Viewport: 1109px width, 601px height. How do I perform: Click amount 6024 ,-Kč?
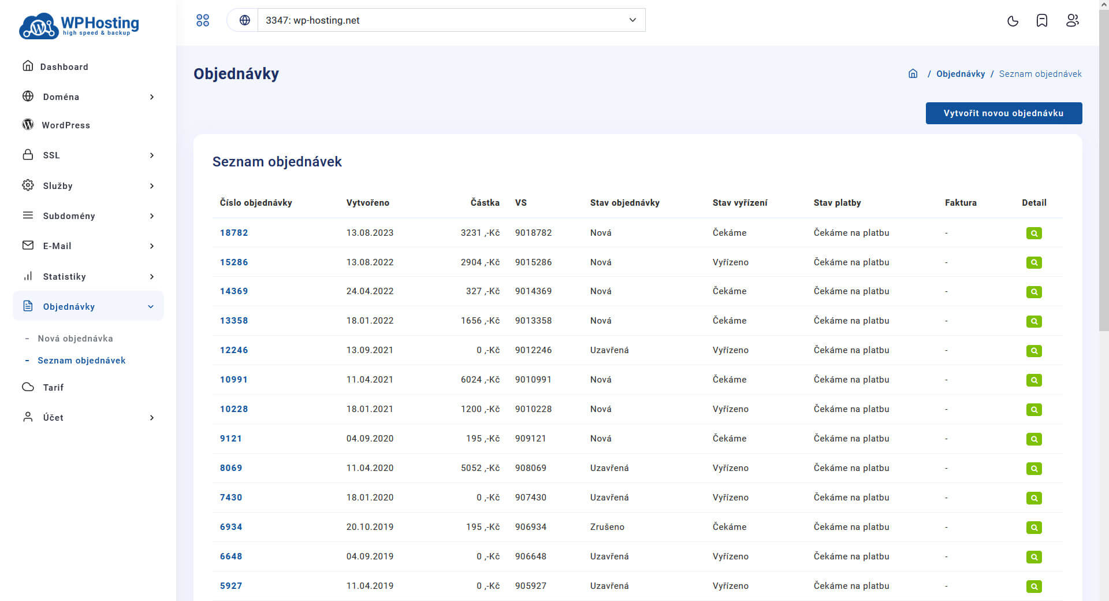(480, 380)
